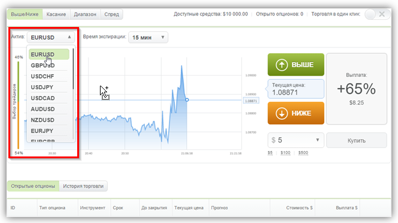Click the Выплата $ column header
The width and height of the screenshot is (398, 223).
pyautogui.click(x=347, y=208)
